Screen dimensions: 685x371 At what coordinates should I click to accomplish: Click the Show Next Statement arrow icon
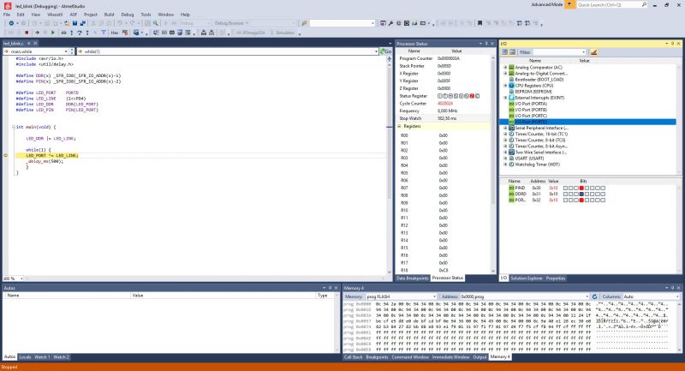coord(37,33)
